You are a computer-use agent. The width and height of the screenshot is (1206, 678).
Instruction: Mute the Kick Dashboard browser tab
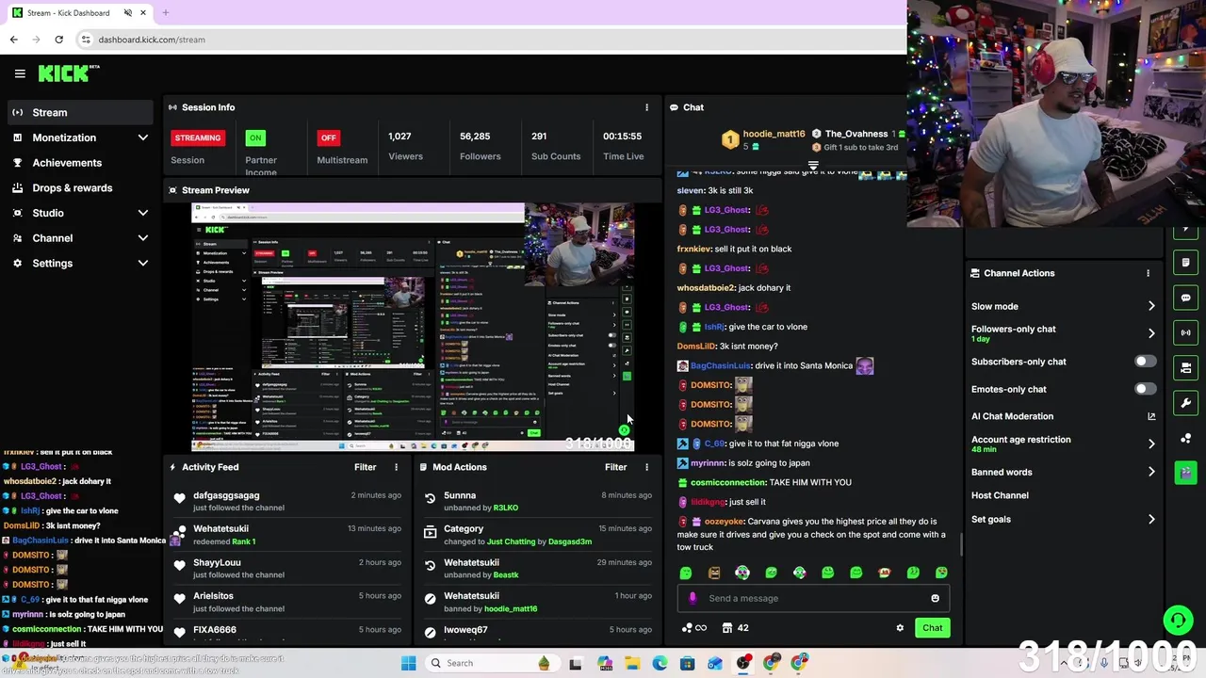(128, 12)
